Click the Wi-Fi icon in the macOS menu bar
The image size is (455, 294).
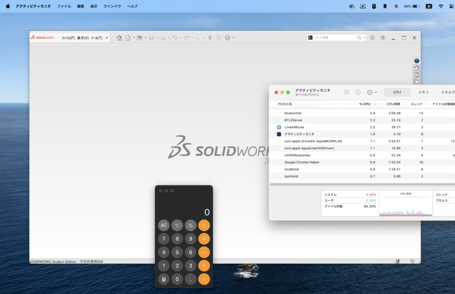click(x=441, y=6)
